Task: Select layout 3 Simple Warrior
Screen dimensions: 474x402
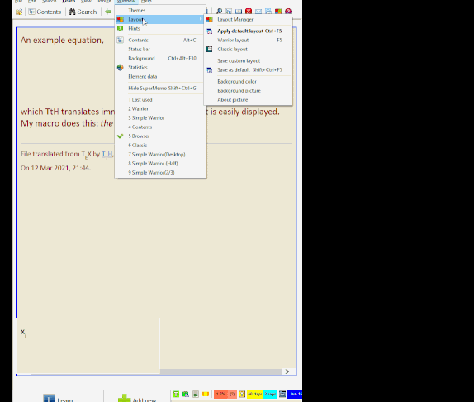Action: pos(160,117)
